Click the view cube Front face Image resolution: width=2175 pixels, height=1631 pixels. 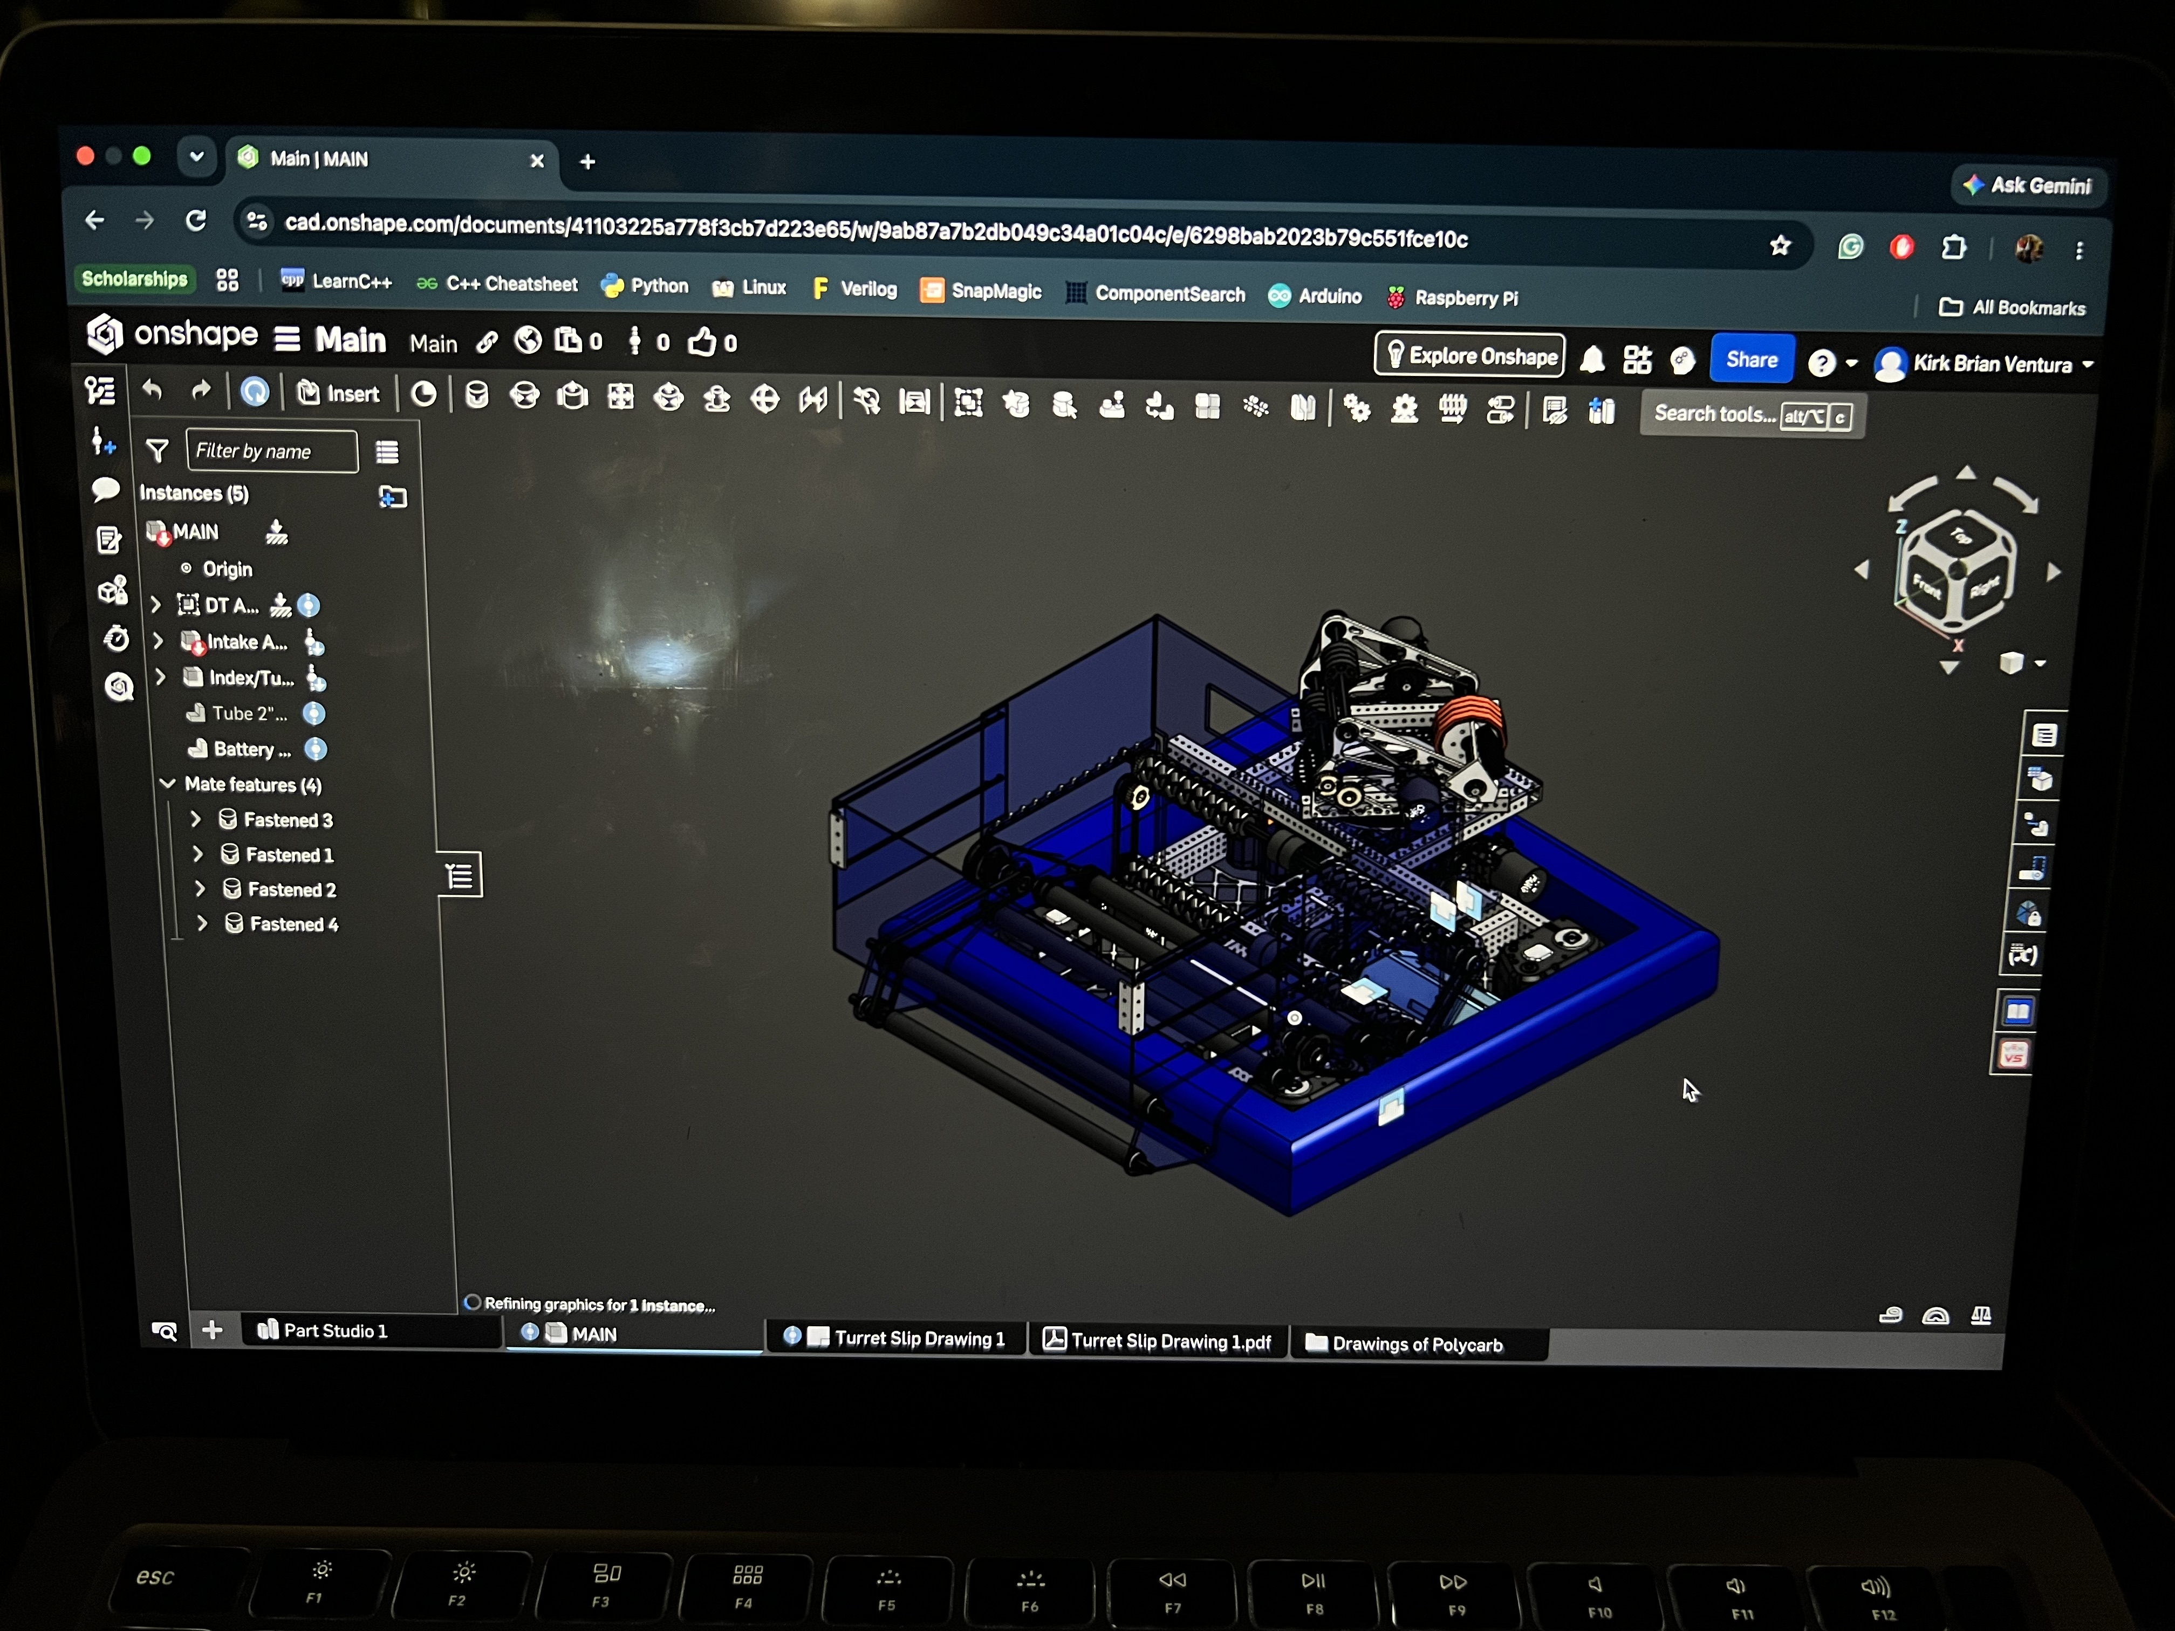pyautogui.click(x=1927, y=588)
